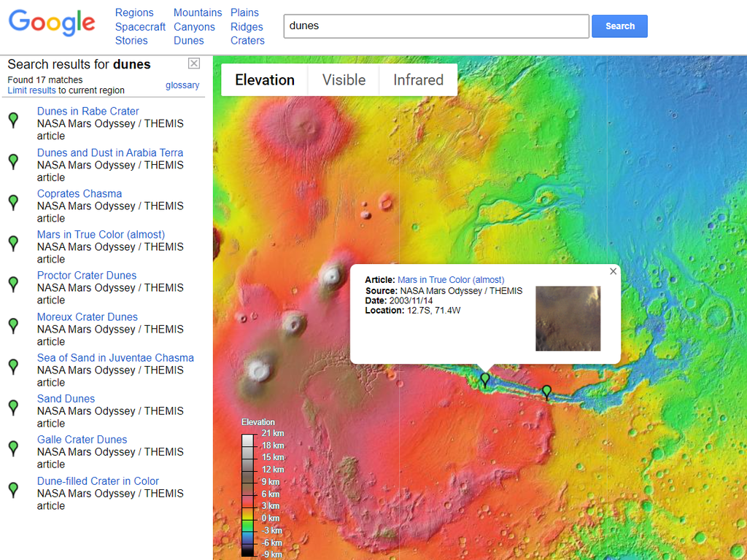Screen dimensions: 747x560
Task: Click the '21 km' elevation legend label
Action: [273, 433]
